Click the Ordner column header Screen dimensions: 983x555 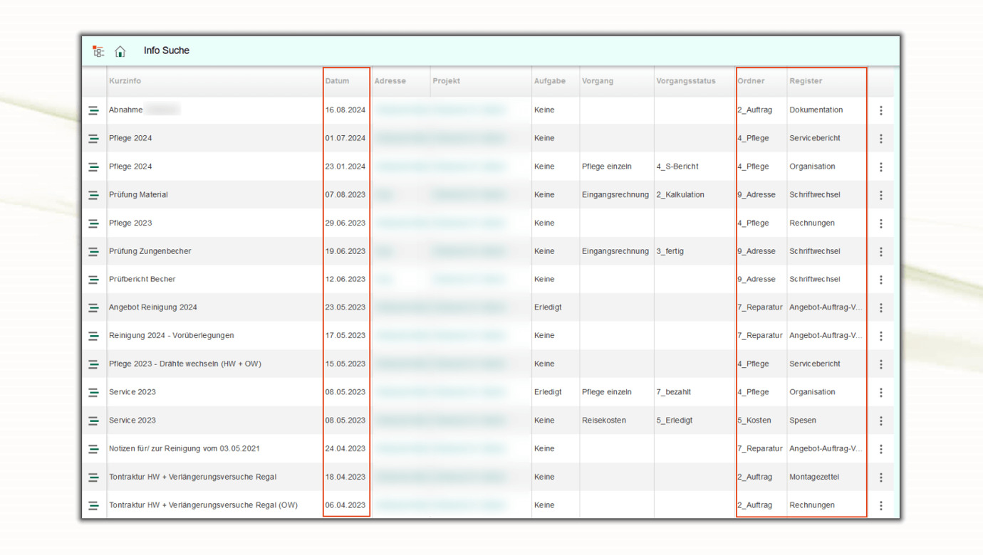[x=751, y=81]
